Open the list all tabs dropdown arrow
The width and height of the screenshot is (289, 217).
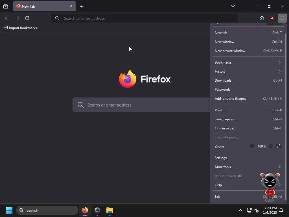tap(233, 6)
